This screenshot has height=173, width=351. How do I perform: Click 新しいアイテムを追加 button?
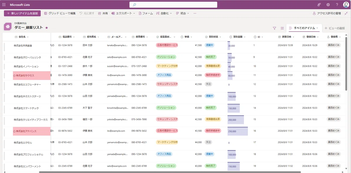22,13
